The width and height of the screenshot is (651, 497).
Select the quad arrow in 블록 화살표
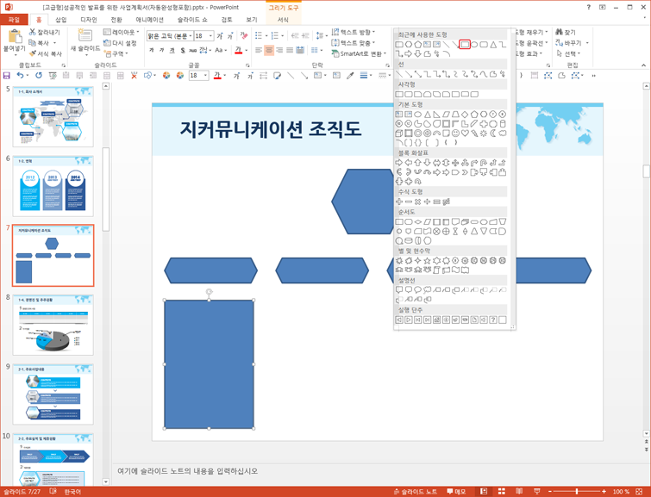(455, 163)
